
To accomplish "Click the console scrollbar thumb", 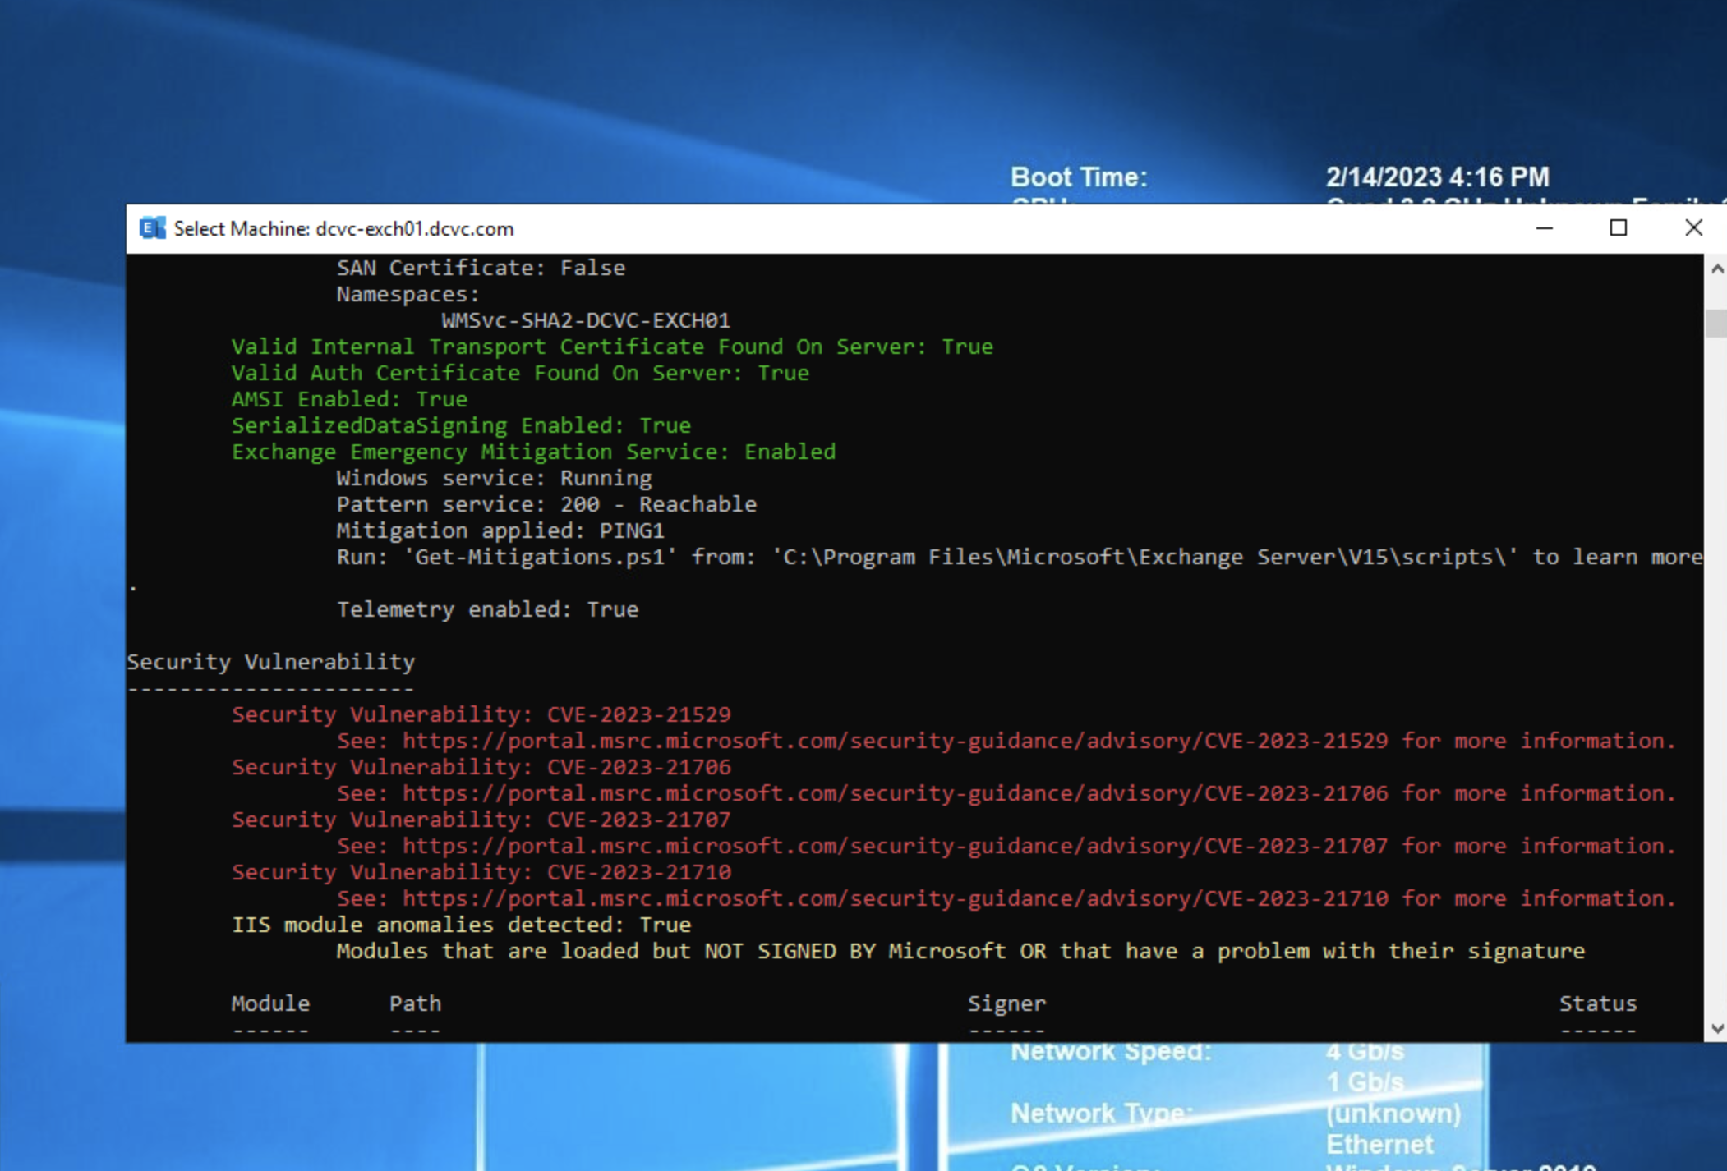I will coord(1716,323).
